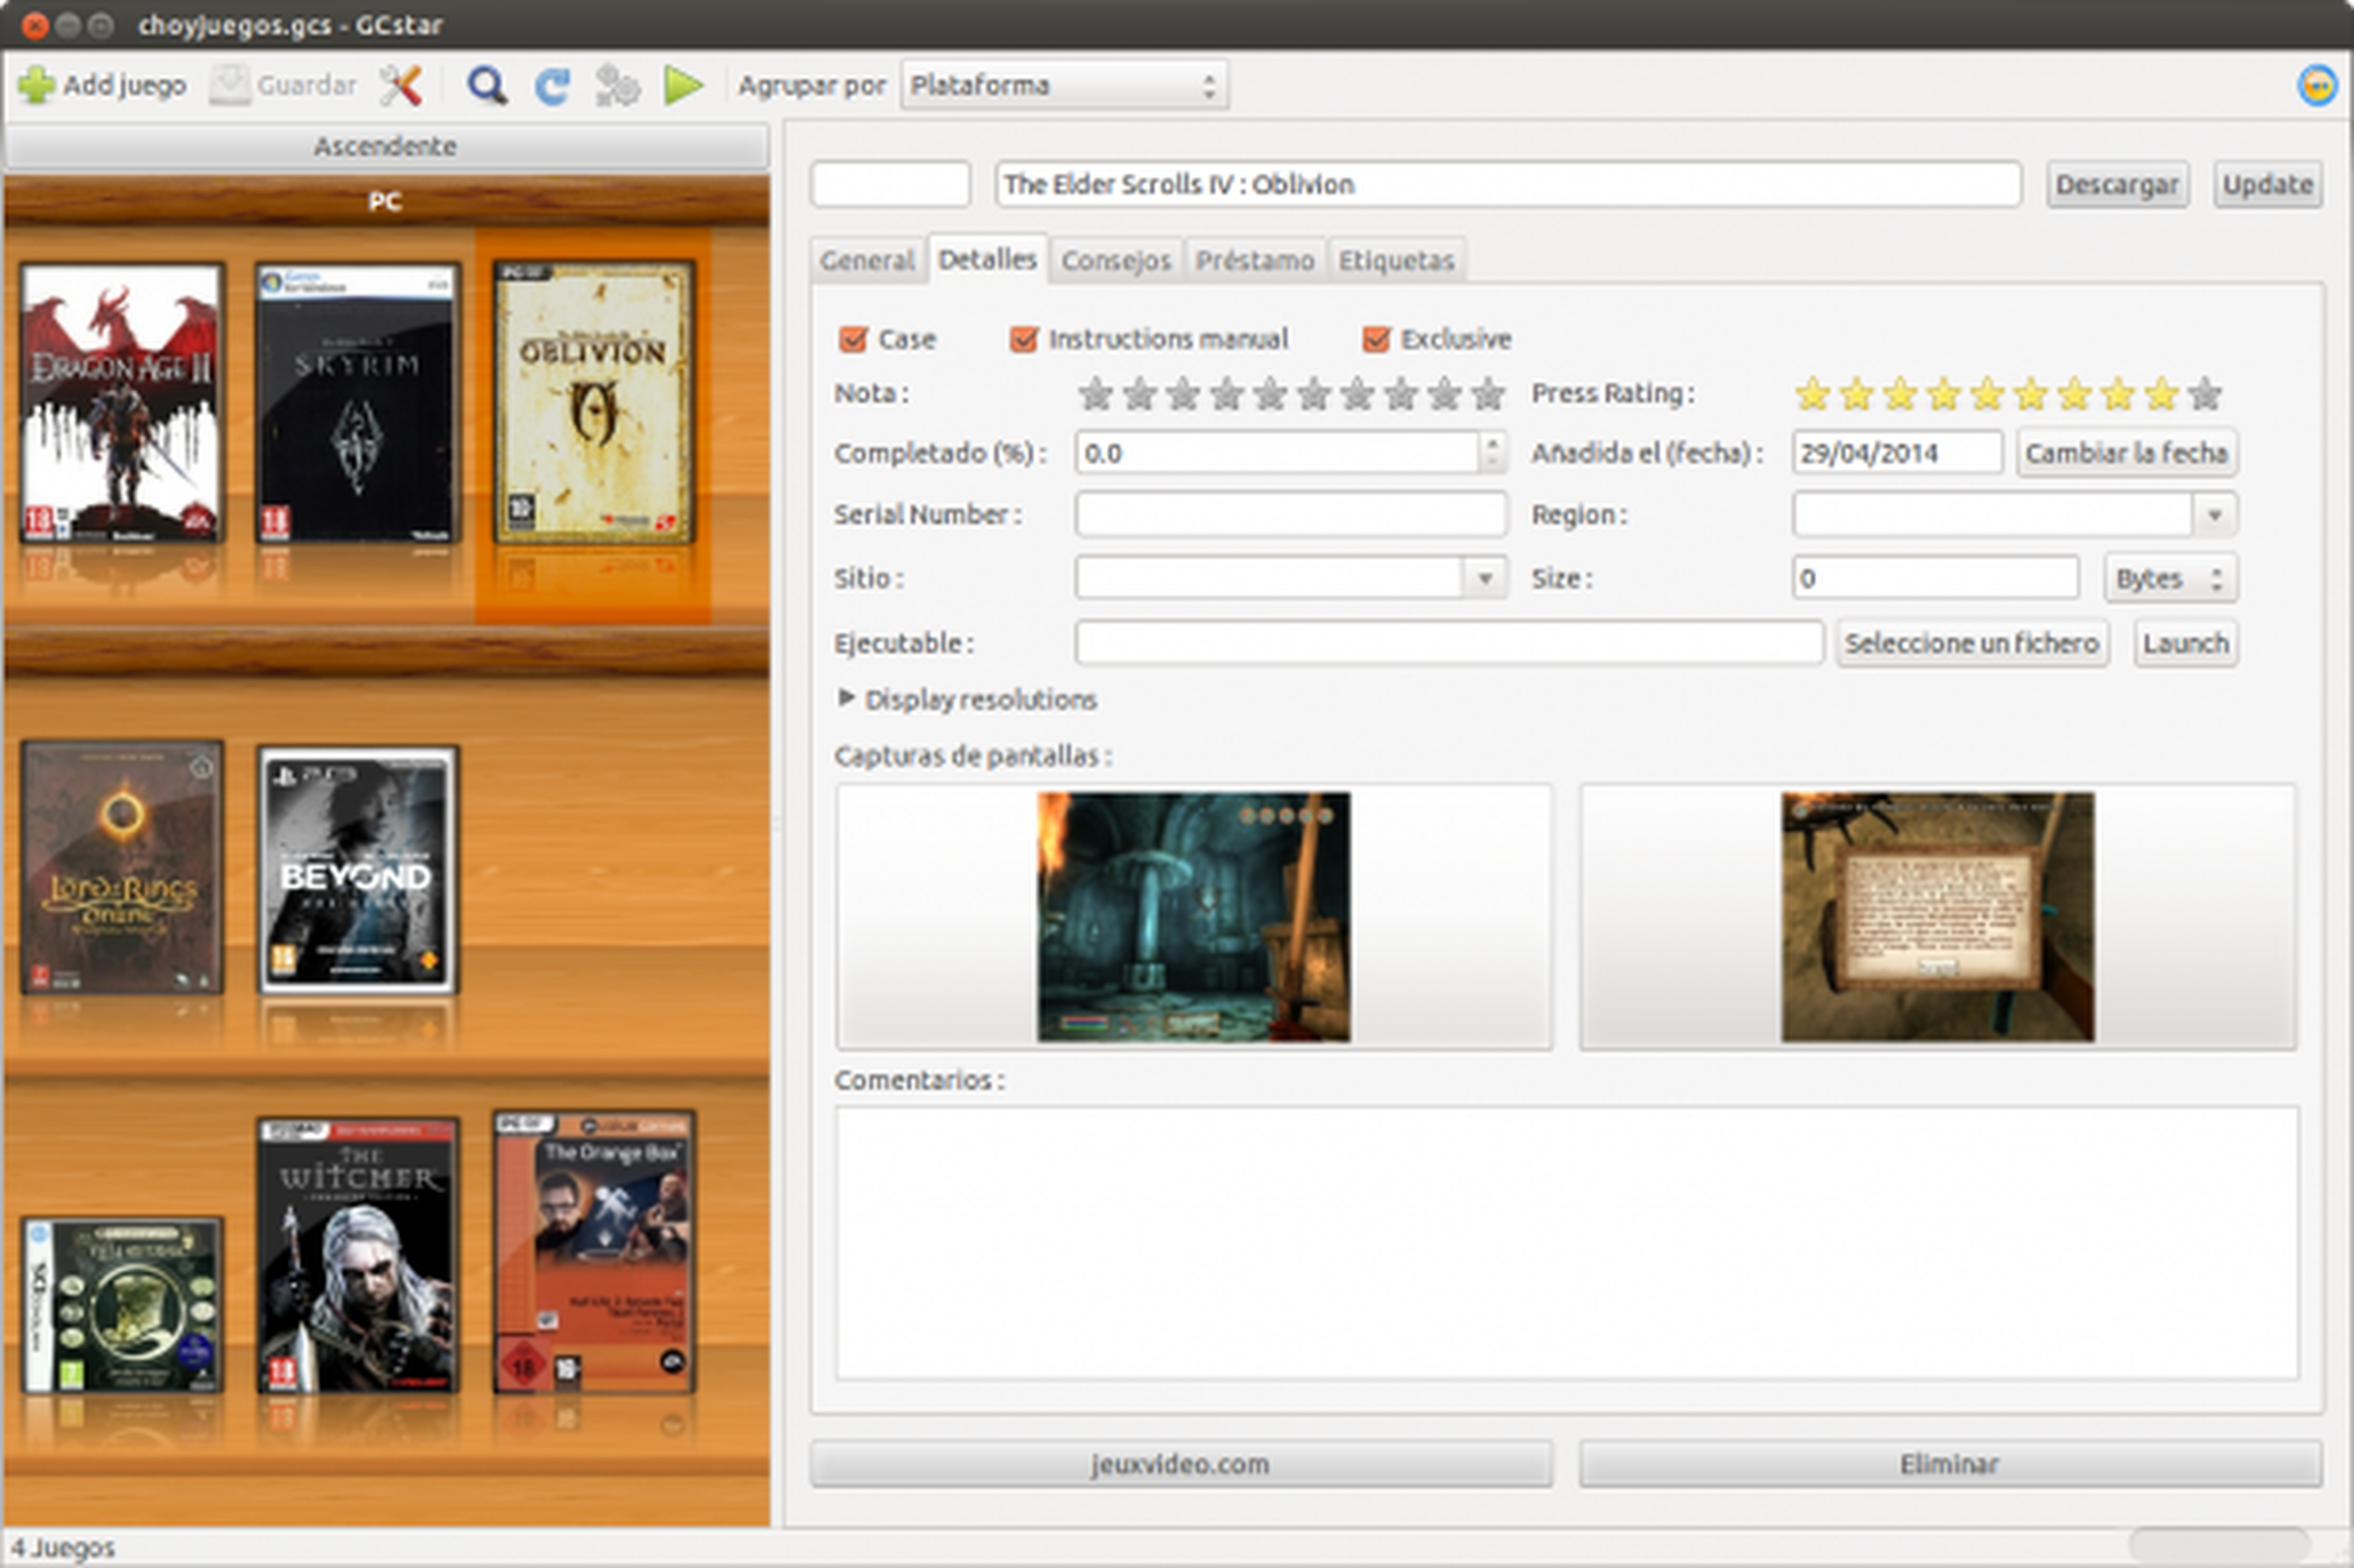Image resolution: width=2354 pixels, height=1568 pixels.
Task: Click the small ID field left of the title
Action: tap(890, 185)
